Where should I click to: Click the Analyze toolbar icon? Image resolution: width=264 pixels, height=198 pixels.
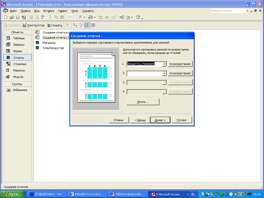pyautogui.click(x=90, y=17)
